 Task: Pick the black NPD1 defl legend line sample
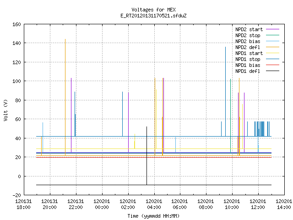(x=272, y=71)
